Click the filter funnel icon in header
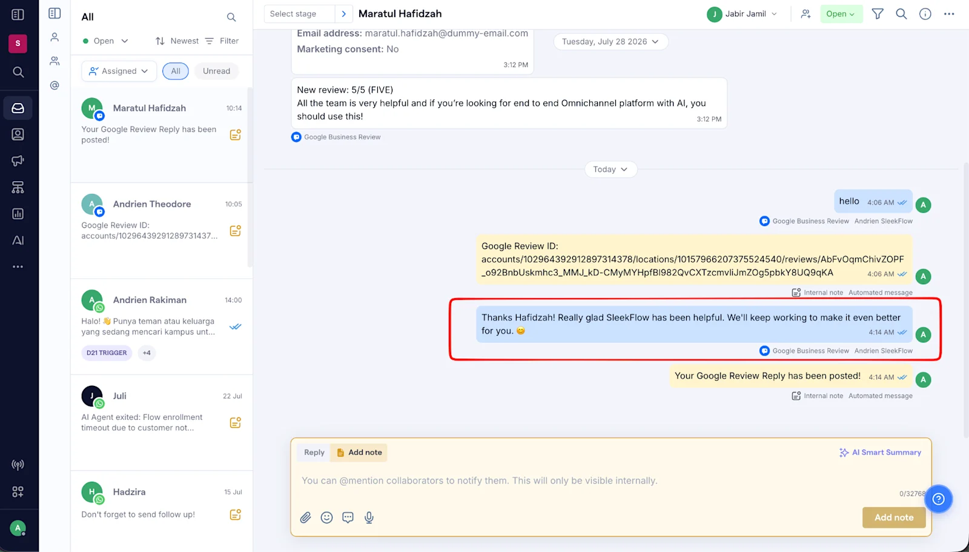The height and width of the screenshot is (552, 969). tap(878, 14)
